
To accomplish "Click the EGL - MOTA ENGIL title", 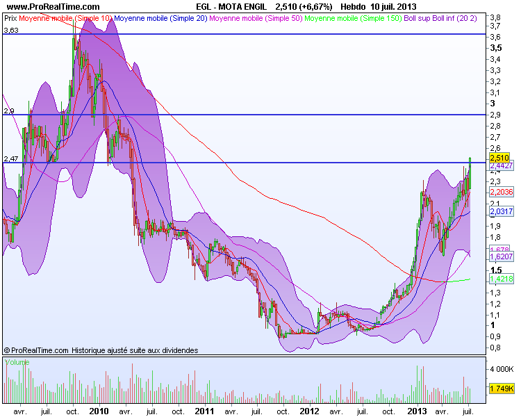I will tap(231, 7).
